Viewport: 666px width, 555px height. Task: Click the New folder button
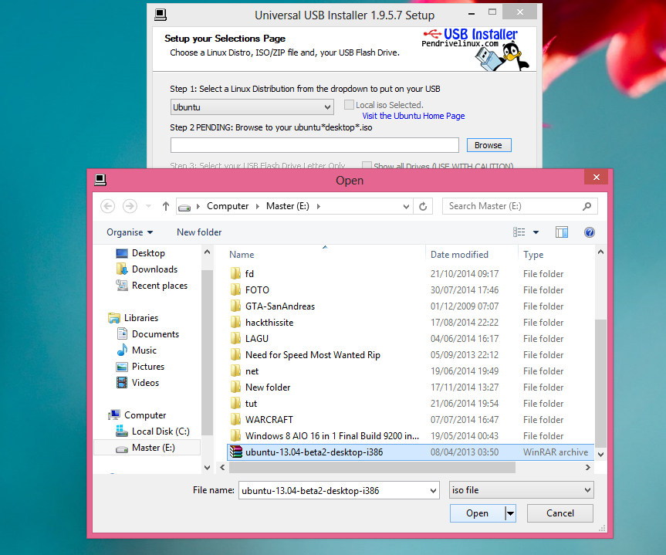point(199,232)
